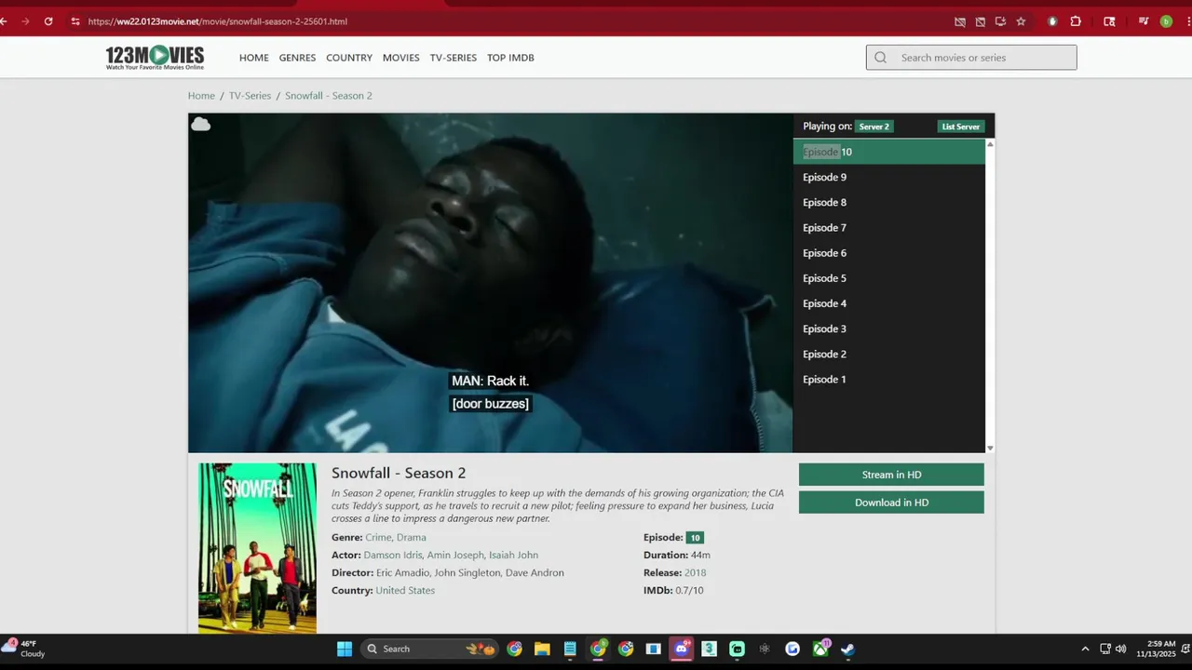The width and height of the screenshot is (1192, 670).
Task: Open browser extensions puzzle icon
Action: [x=1076, y=21]
